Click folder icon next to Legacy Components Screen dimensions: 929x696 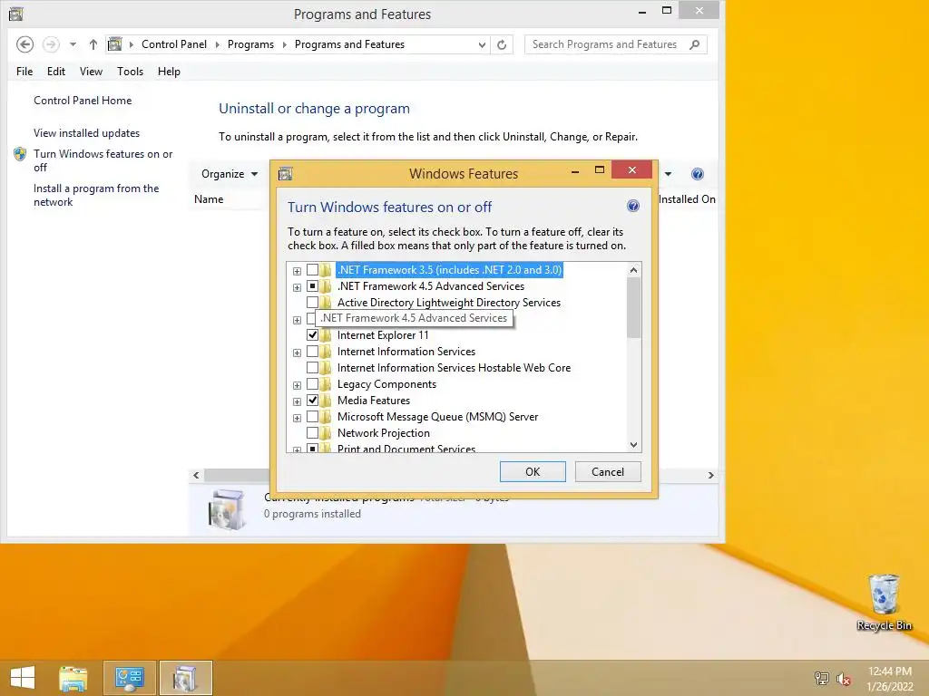tap(326, 384)
